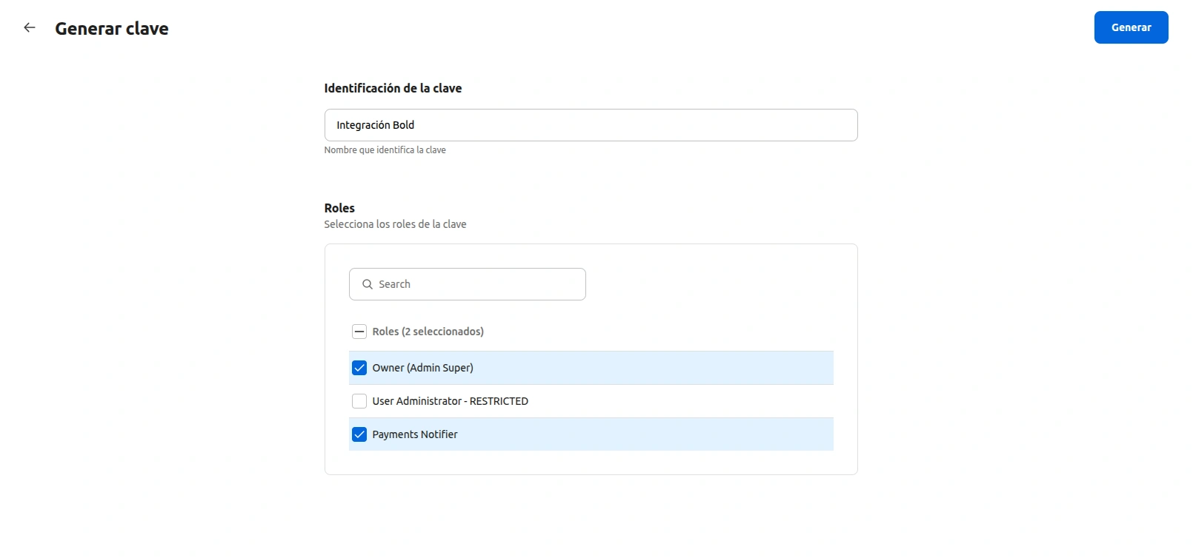Click the bold "Roles" section heading
This screenshot has height=558, width=1193.
[x=339, y=208]
